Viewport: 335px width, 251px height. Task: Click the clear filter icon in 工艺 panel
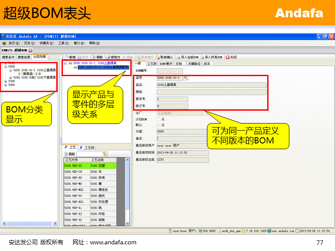click(105, 154)
